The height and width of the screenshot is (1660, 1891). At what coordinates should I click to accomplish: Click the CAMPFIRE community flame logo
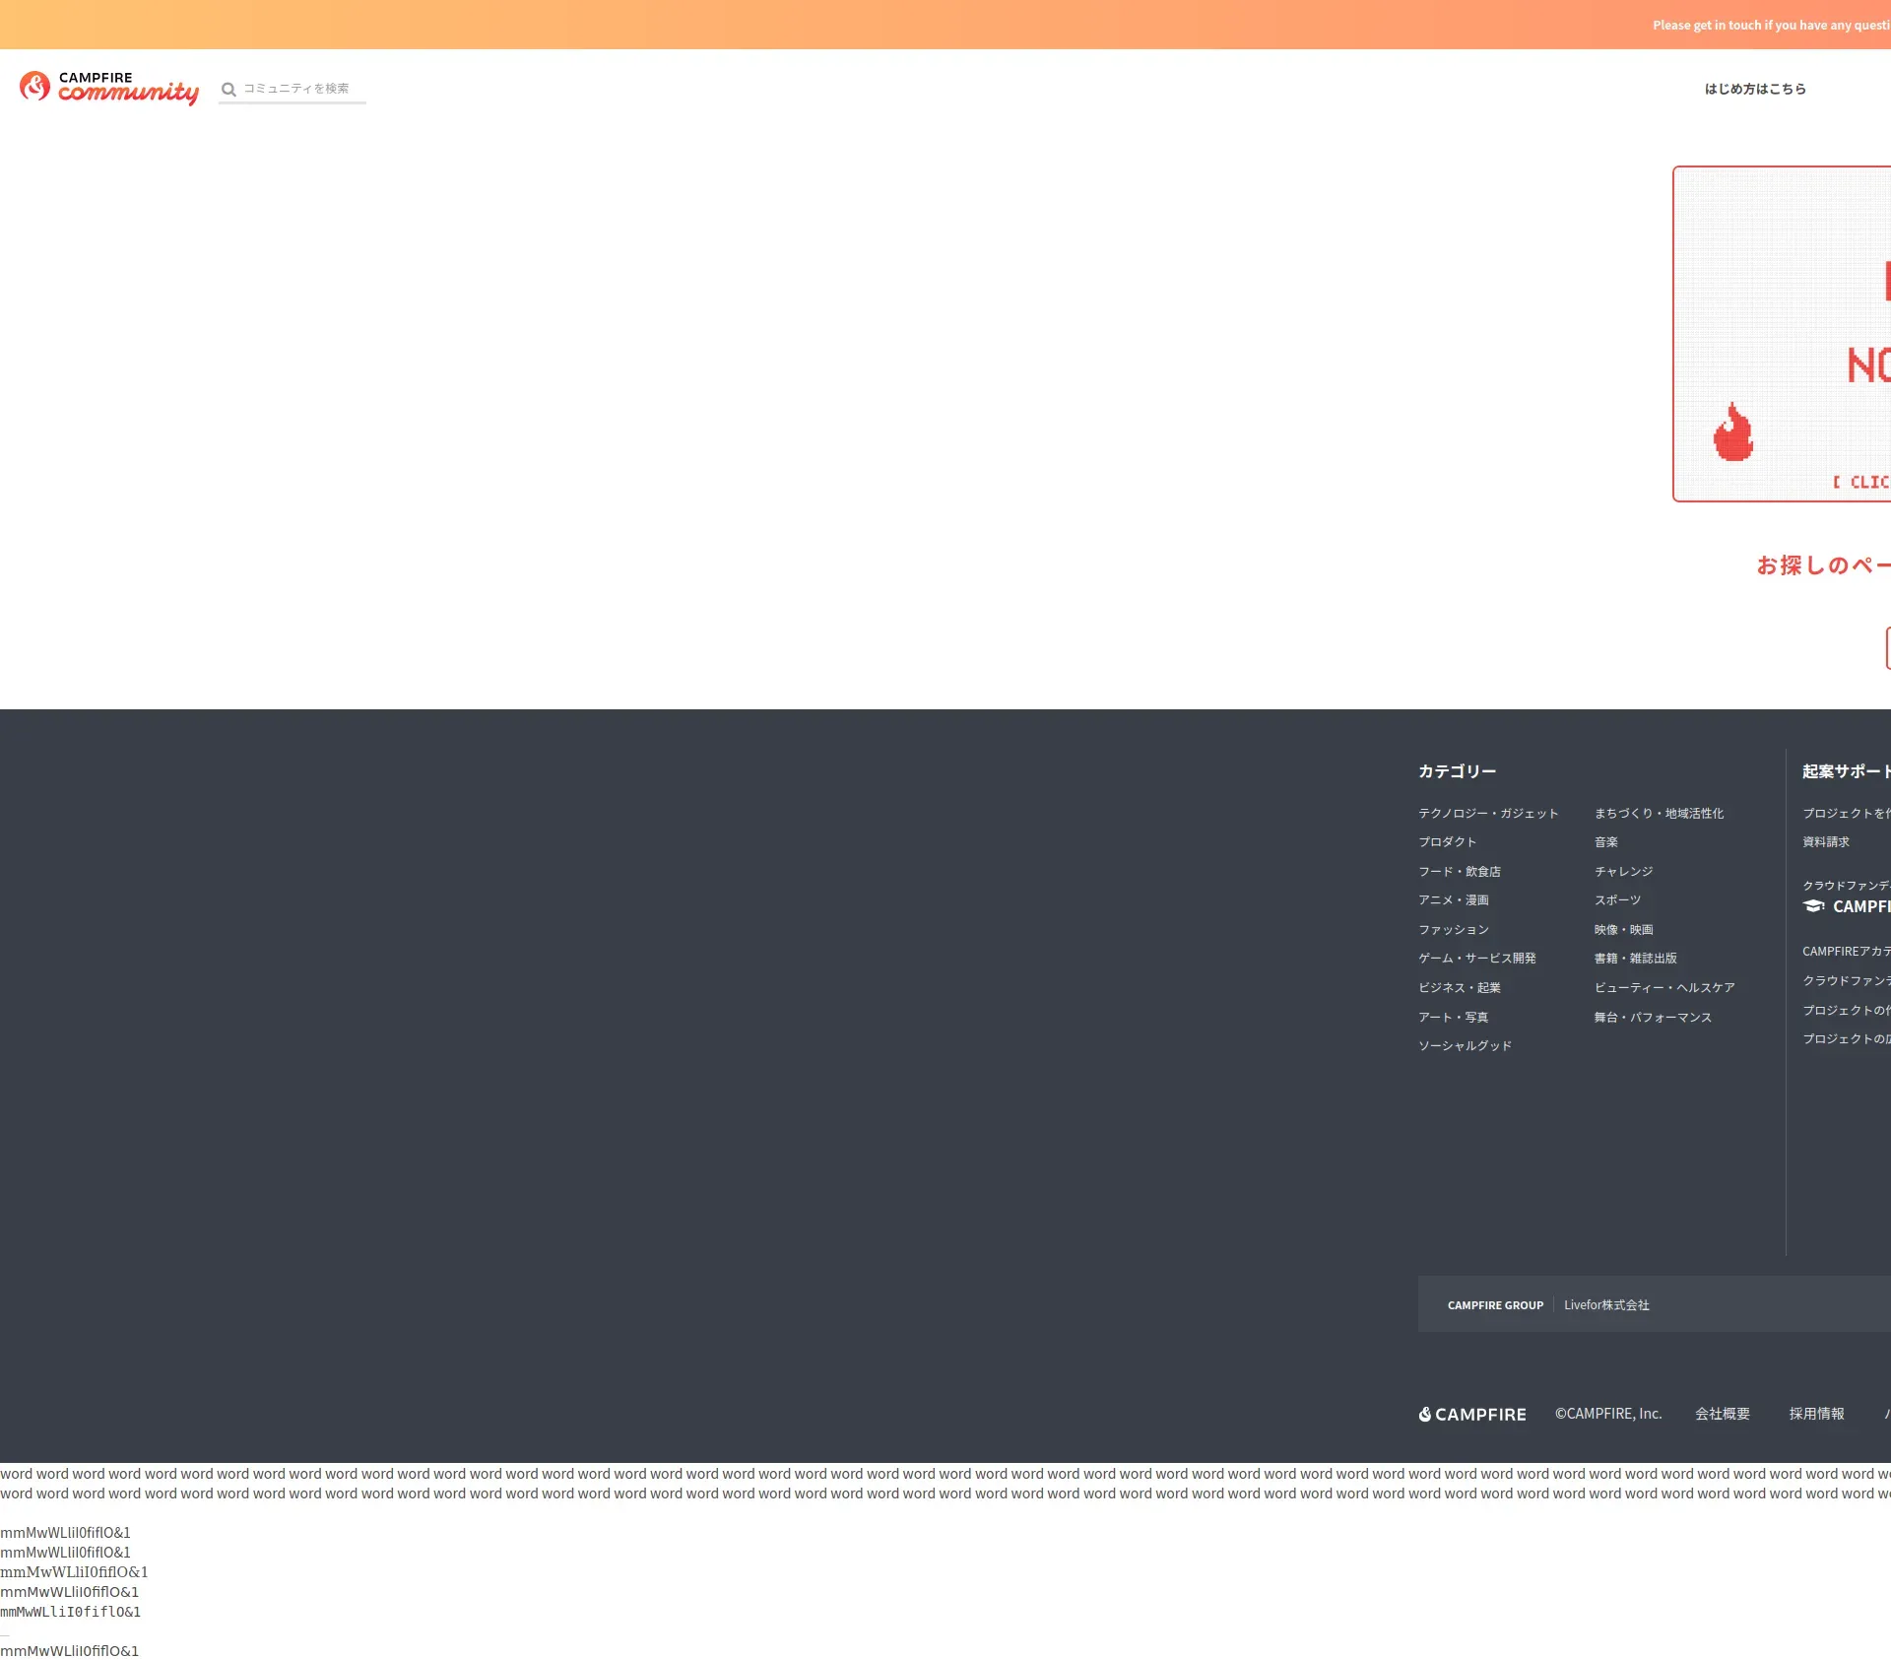coord(35,87)
